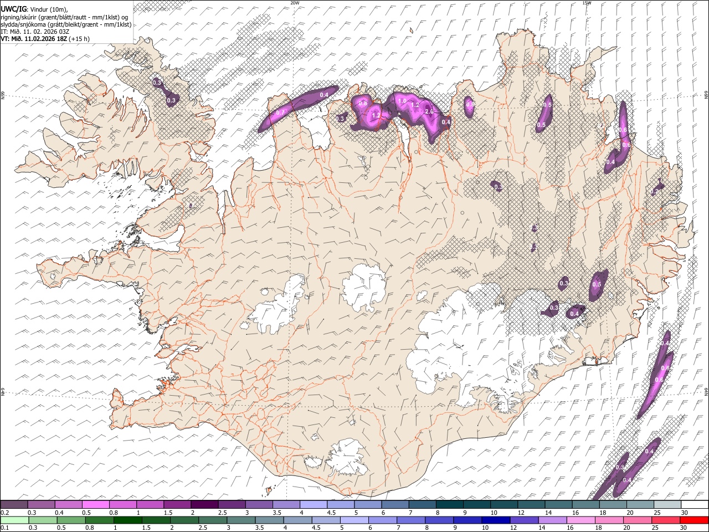Select lower legend swatch between 10 and 12
The width and height of the screenshot is (709, 532).
(x=496, y=520)
